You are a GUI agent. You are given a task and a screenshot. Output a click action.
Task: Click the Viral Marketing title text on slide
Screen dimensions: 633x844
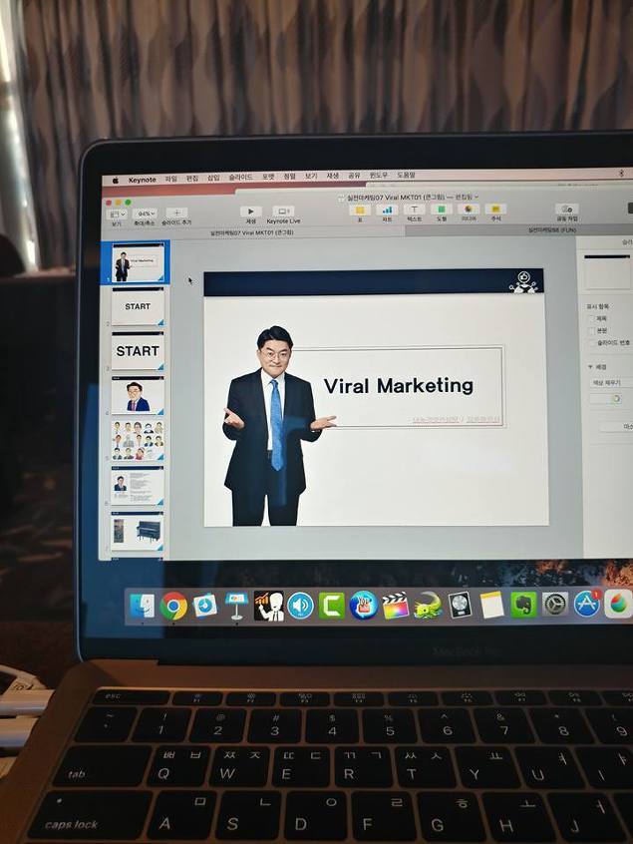point(399,386)
